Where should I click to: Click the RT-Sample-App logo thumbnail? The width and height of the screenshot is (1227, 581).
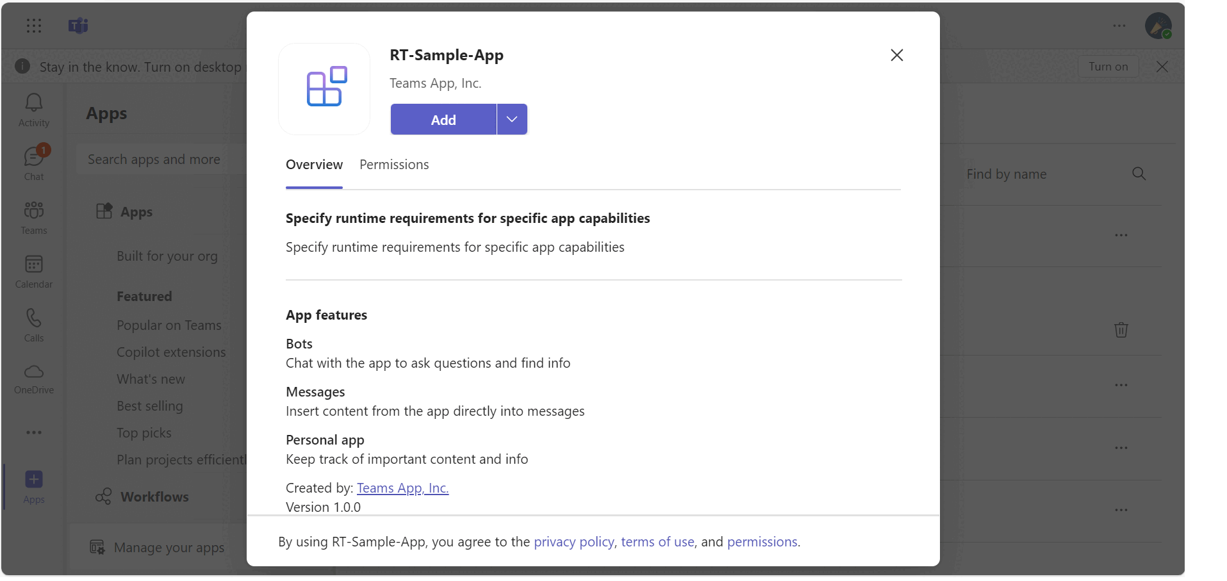click(x=324, y=88)
